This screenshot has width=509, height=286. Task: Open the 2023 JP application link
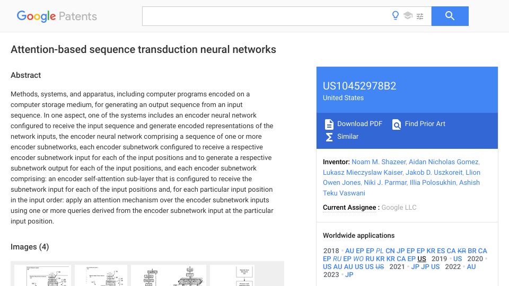tap(349, 275)
